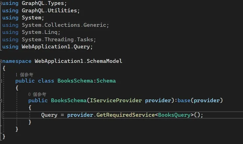This screenshot has width=243, height=144.
Task: Click the 'BooksQuery' generic type argument
Action: click(x=174, y=115)
